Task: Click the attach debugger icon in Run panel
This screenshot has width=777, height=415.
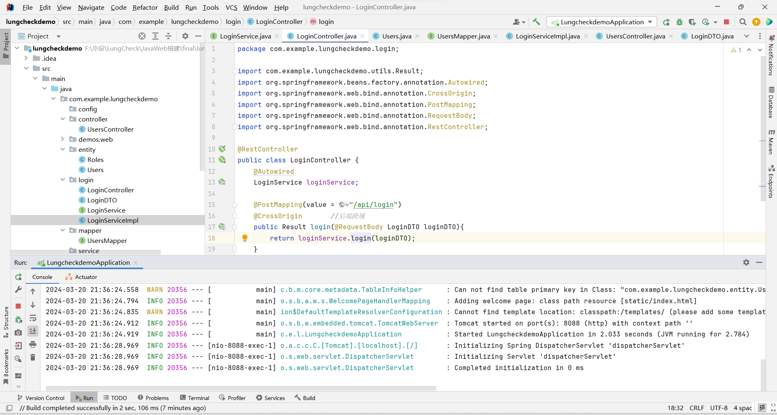Action: [x=18, y=319]
